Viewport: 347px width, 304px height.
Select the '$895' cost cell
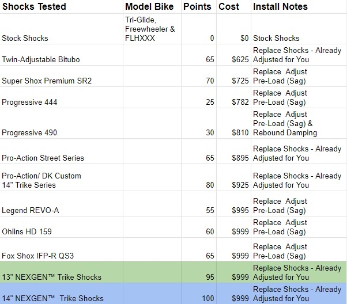coord(233,151)
